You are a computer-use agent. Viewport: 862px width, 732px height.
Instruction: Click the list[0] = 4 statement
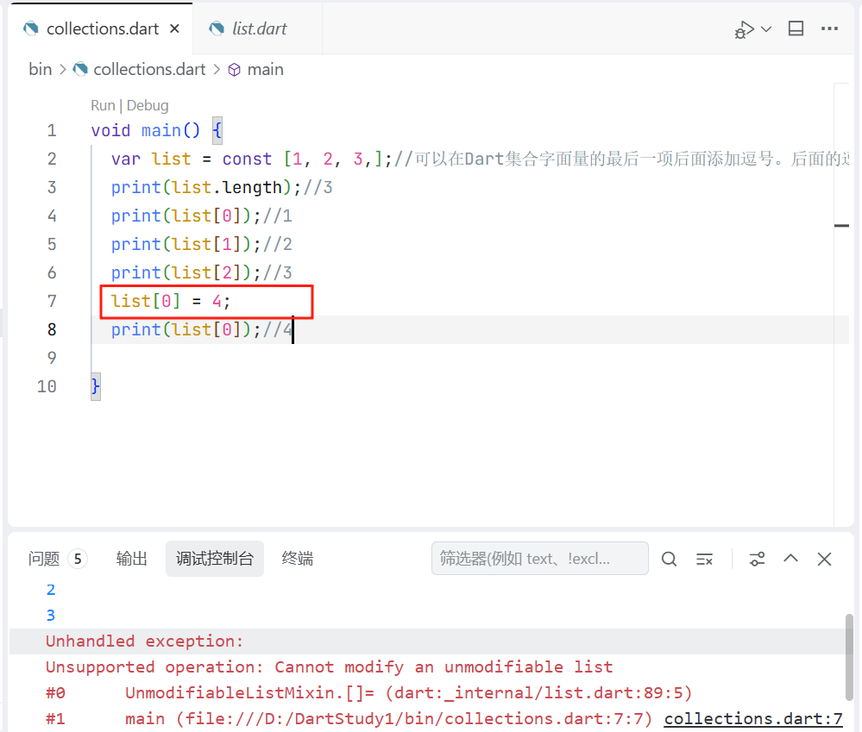click(x=171, y=301)
